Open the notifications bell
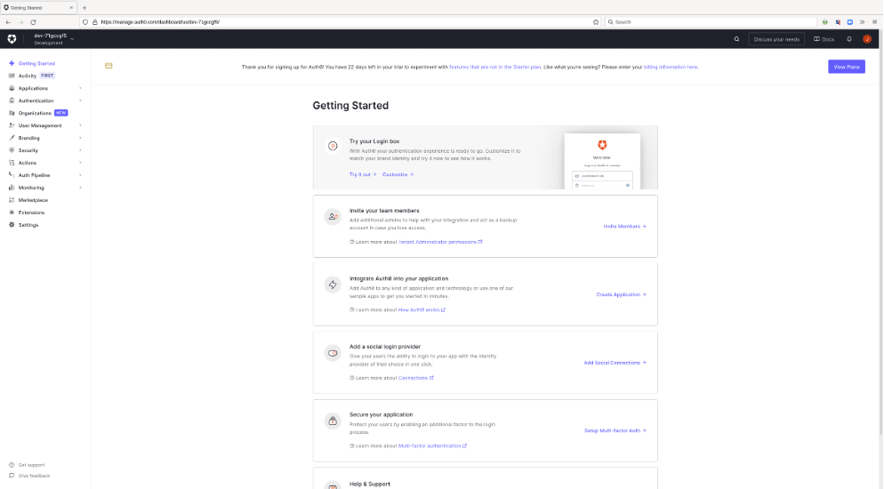The image size is (884, 489). [849, 39]
